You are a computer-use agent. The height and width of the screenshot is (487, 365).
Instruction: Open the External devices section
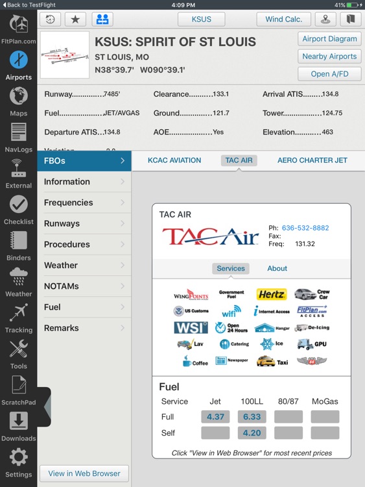tap(18, 173)
